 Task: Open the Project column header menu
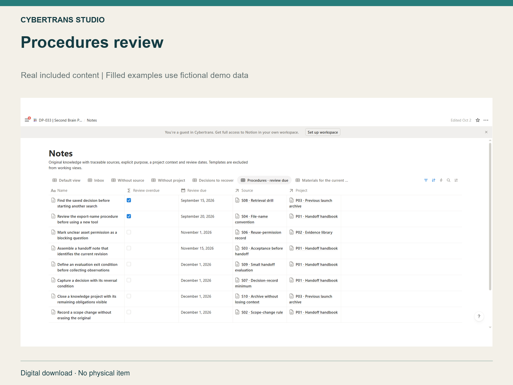tap(314, 191)
